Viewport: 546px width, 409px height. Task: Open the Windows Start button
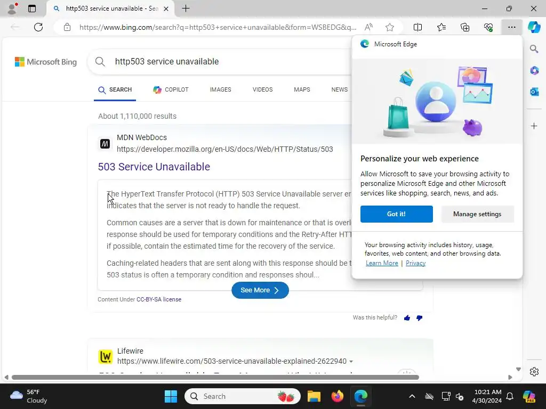point(171,396)
